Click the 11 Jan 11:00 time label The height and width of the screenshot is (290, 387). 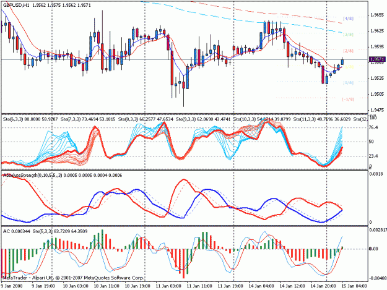point(199,286)
